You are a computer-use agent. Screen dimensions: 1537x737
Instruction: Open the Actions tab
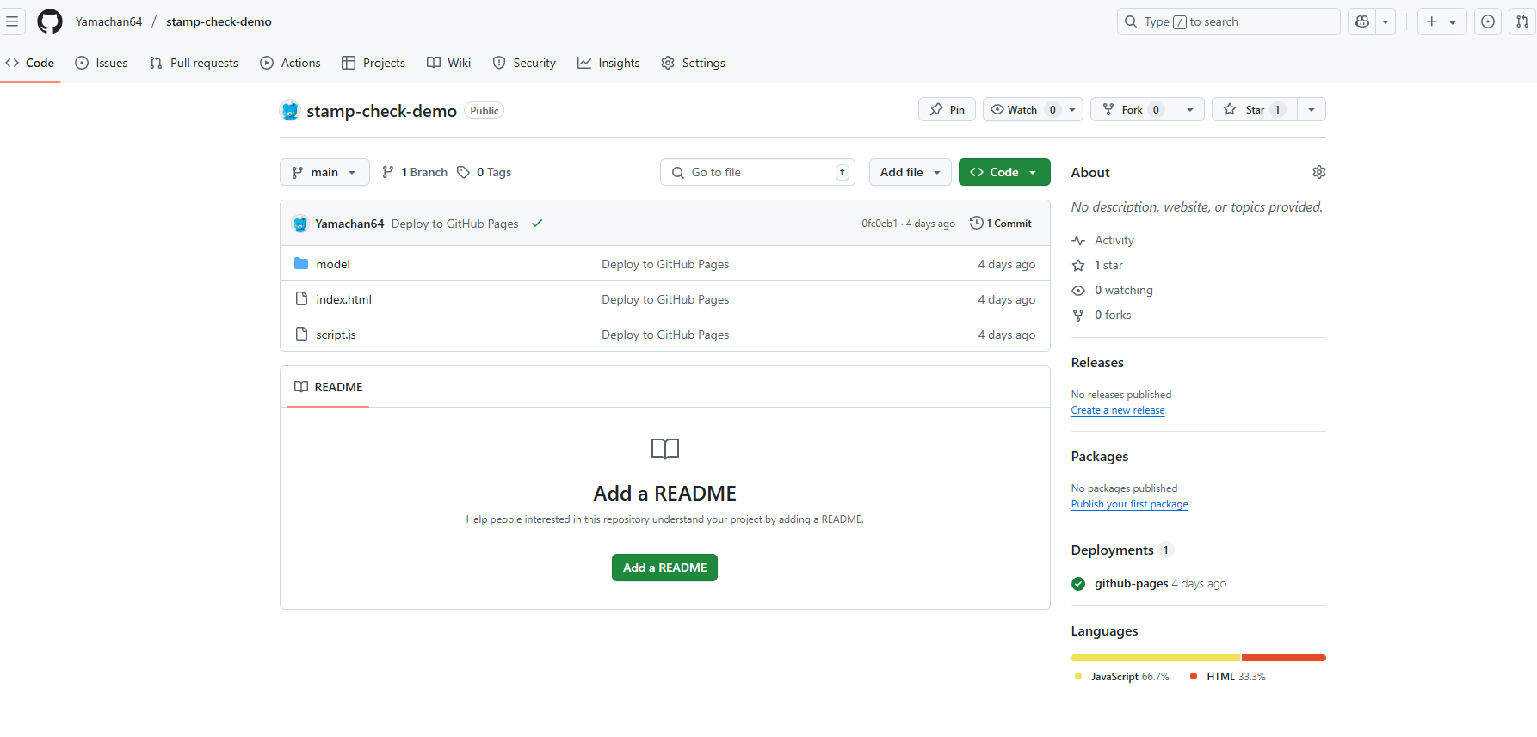point(290,63)
